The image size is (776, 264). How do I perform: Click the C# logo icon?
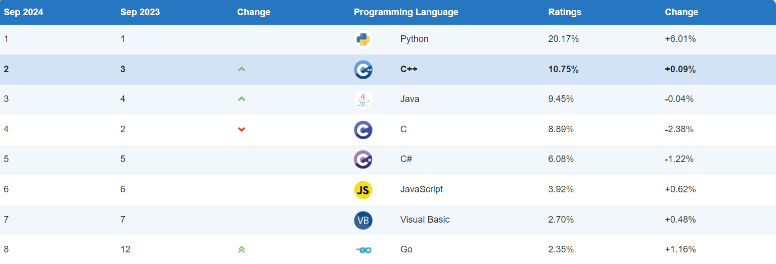(x=363, y=160)
